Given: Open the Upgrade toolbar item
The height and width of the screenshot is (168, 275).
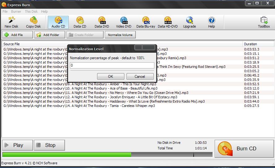Looking at the screenshot, I should 189,22.
